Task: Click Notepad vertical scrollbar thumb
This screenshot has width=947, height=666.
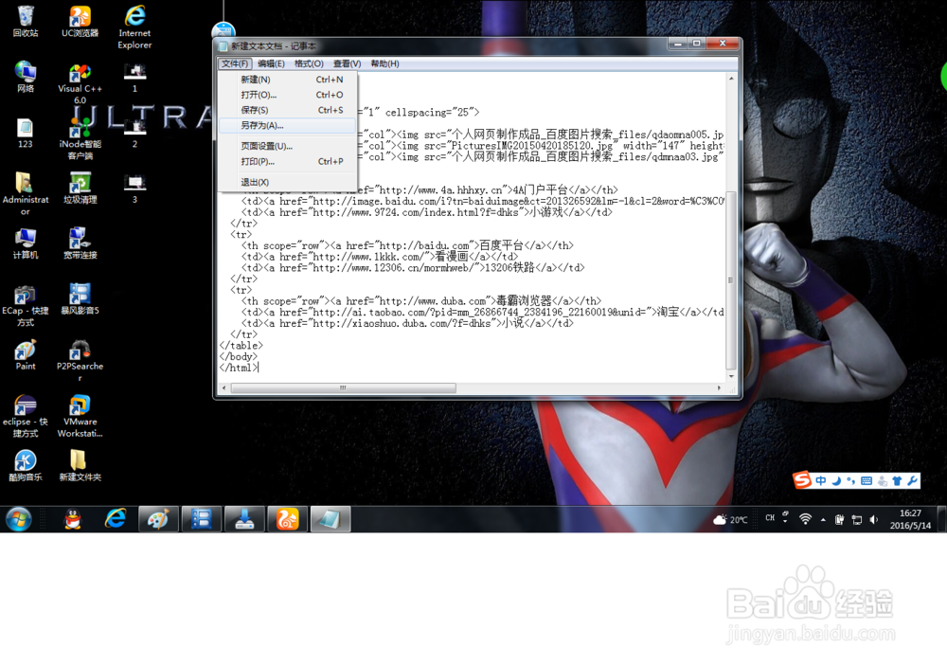Action: click(731, 280)
